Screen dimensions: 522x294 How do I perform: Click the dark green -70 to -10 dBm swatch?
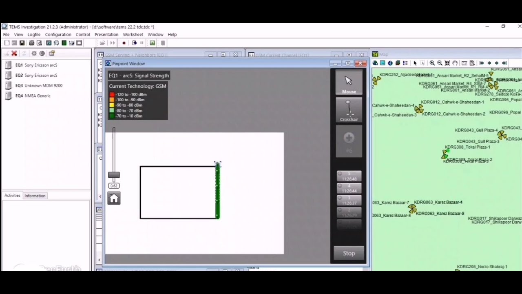point(112,116)
